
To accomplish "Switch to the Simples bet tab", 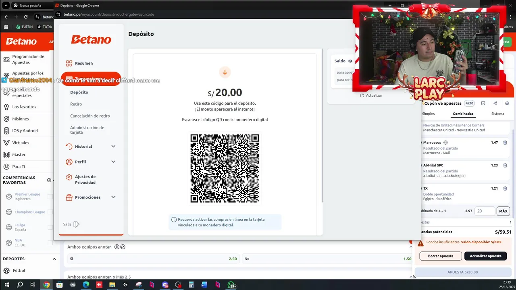I will click(x=428, y=114).
